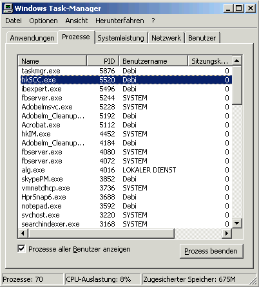Open the Herunterfahren menu
This screenshot has height=287, width=259.
click(120, 21)
